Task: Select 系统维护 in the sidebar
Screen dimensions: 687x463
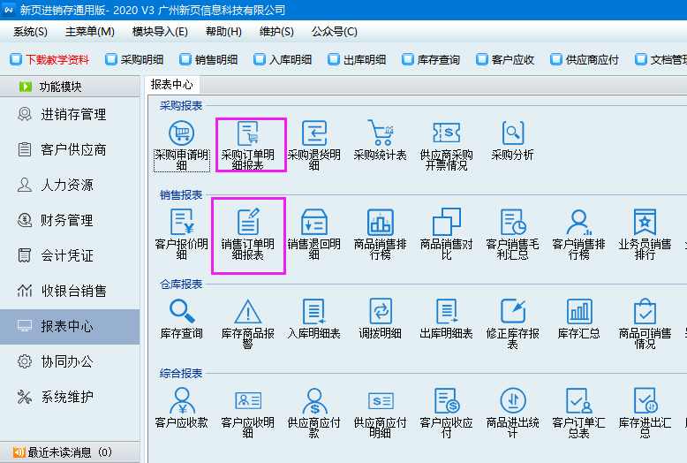Action: point(70,398)
